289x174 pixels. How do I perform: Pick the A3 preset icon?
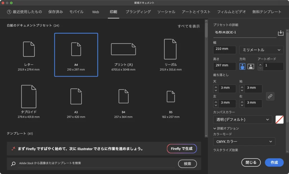(x=76, y=96)
